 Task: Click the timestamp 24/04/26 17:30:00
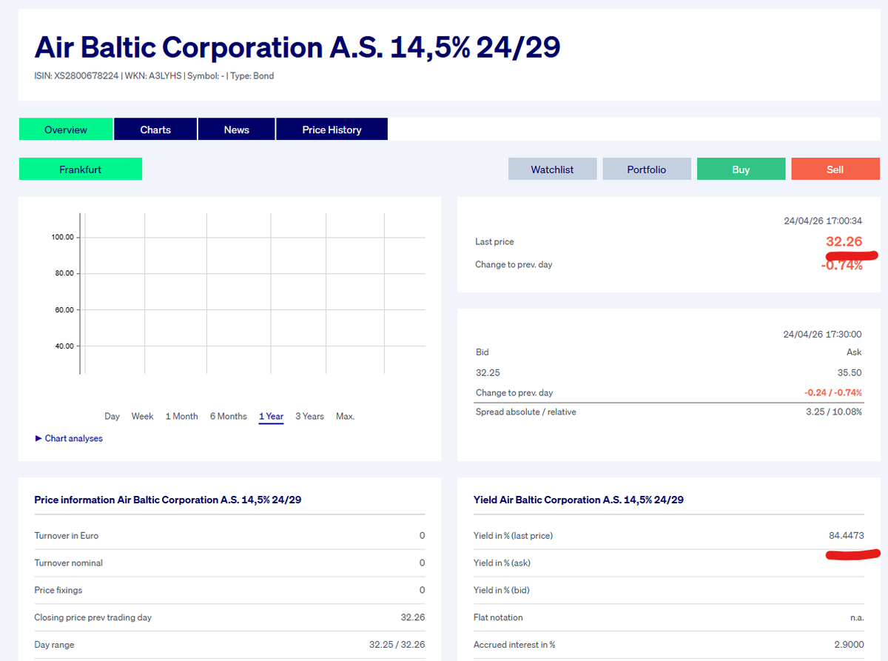823,335
